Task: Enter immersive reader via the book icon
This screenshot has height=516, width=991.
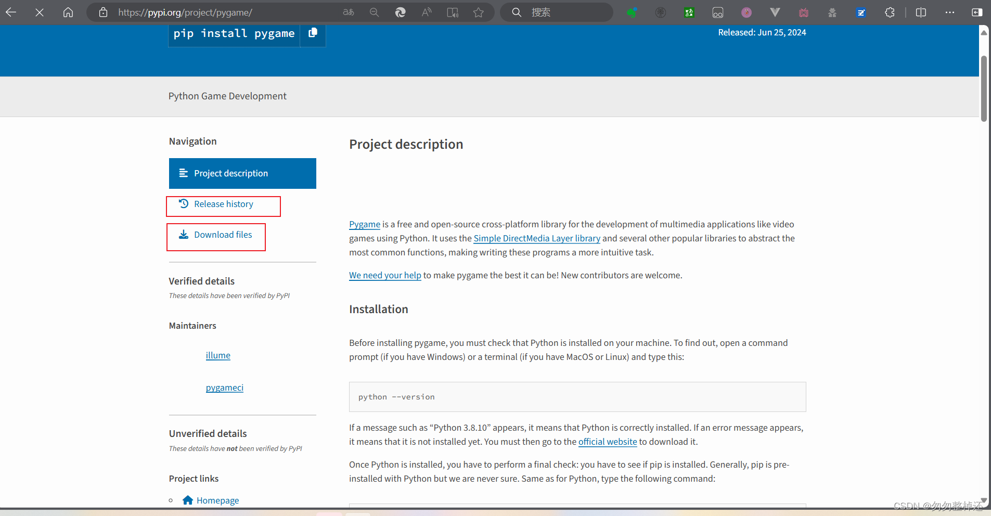Action: 453,12
